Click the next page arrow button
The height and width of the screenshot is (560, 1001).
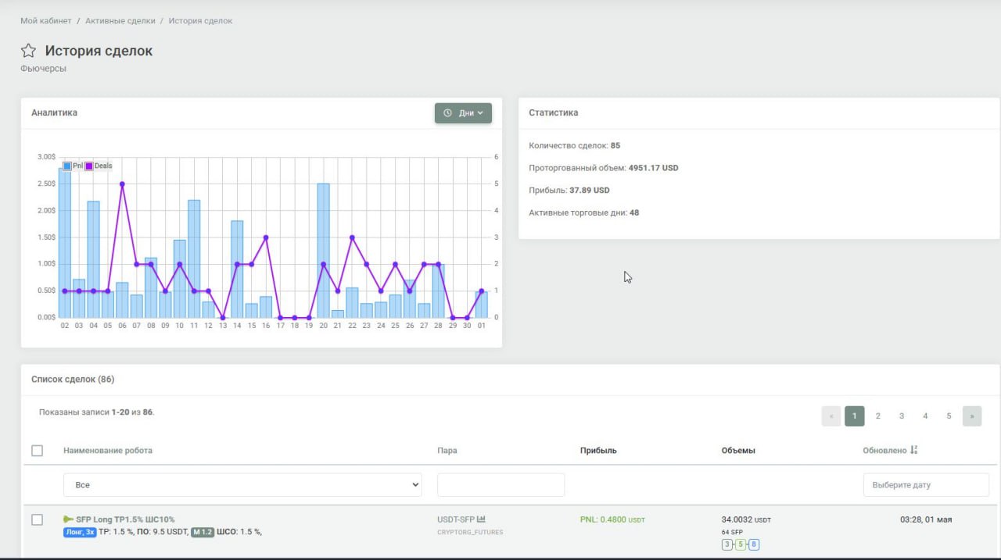coord(972,416)
